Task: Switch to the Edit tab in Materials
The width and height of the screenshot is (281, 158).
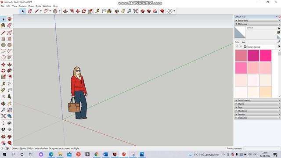Action: (244, 42)
